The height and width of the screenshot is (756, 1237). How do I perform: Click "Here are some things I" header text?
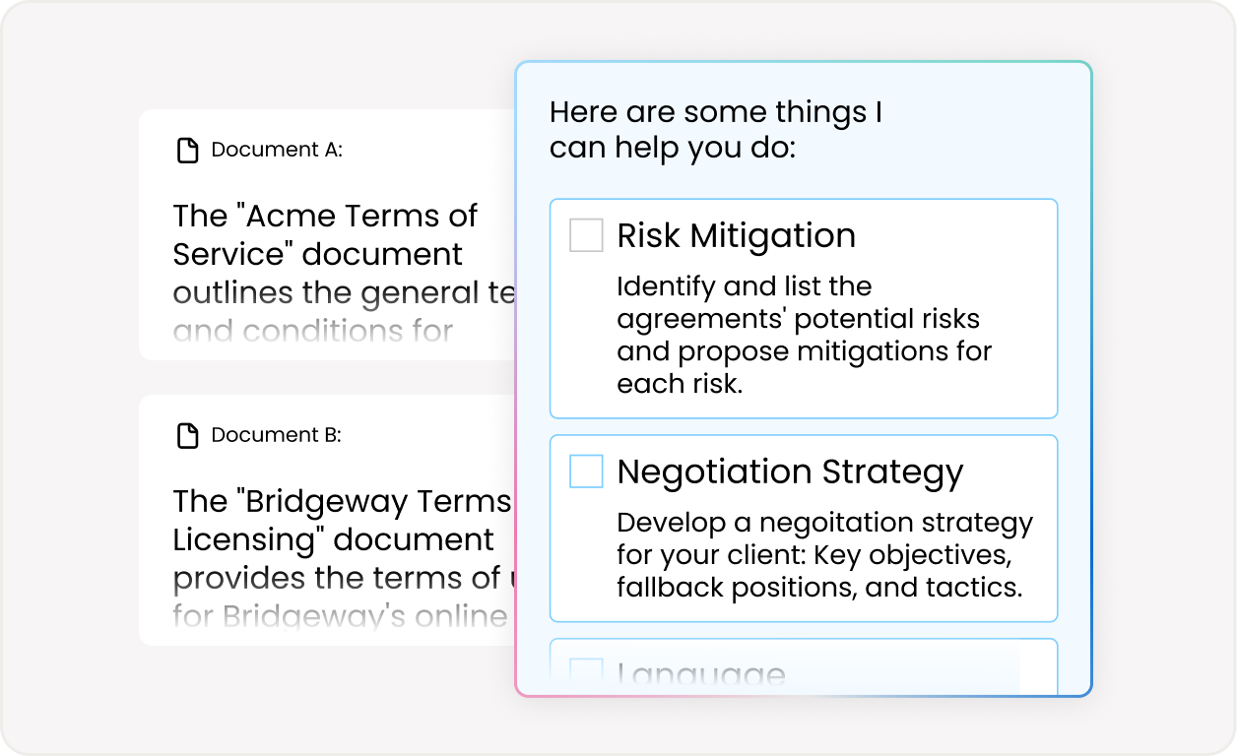tap(715, 112)
